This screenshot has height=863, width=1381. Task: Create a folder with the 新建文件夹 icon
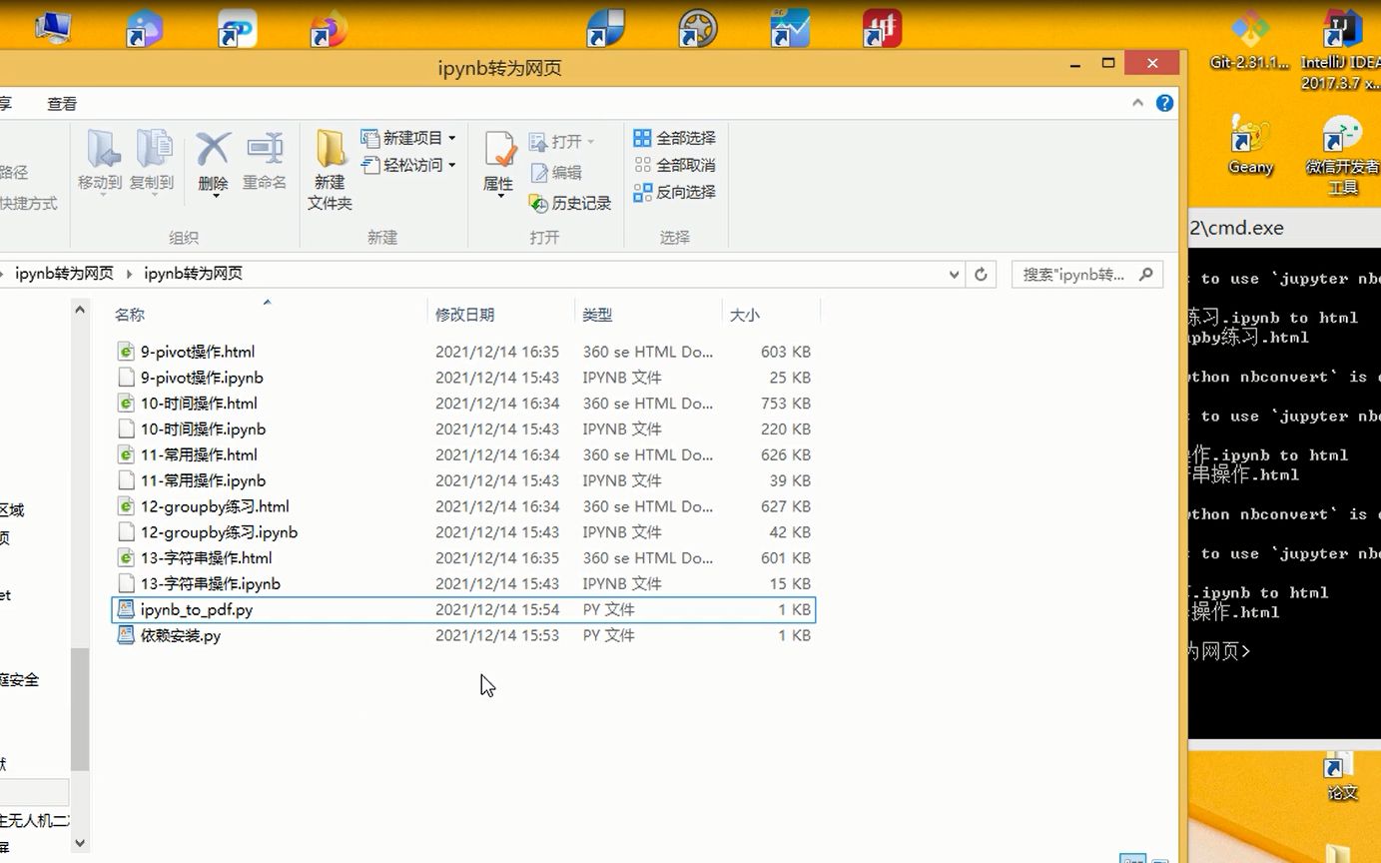(330, 165)
